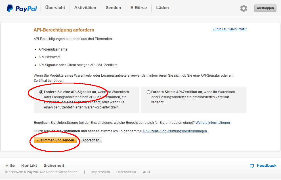The image size is (281, 180).
Task: Select the API-Signatur radio button
Action: tap(41, 92)
